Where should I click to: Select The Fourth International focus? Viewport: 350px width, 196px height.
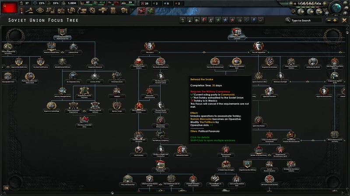(215, 63)
